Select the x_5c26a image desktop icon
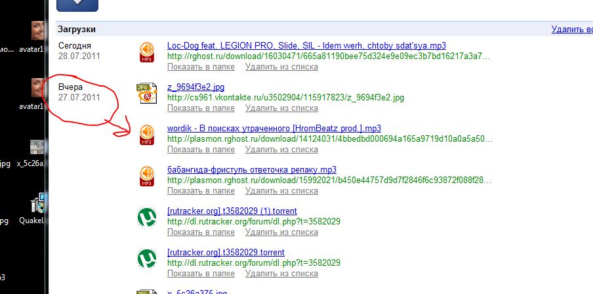This screenshot has width=593, height=294. pyautogui.click(x=38, y=148)
